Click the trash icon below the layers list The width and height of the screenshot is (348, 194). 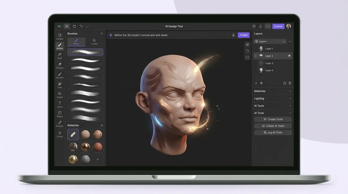290,83
